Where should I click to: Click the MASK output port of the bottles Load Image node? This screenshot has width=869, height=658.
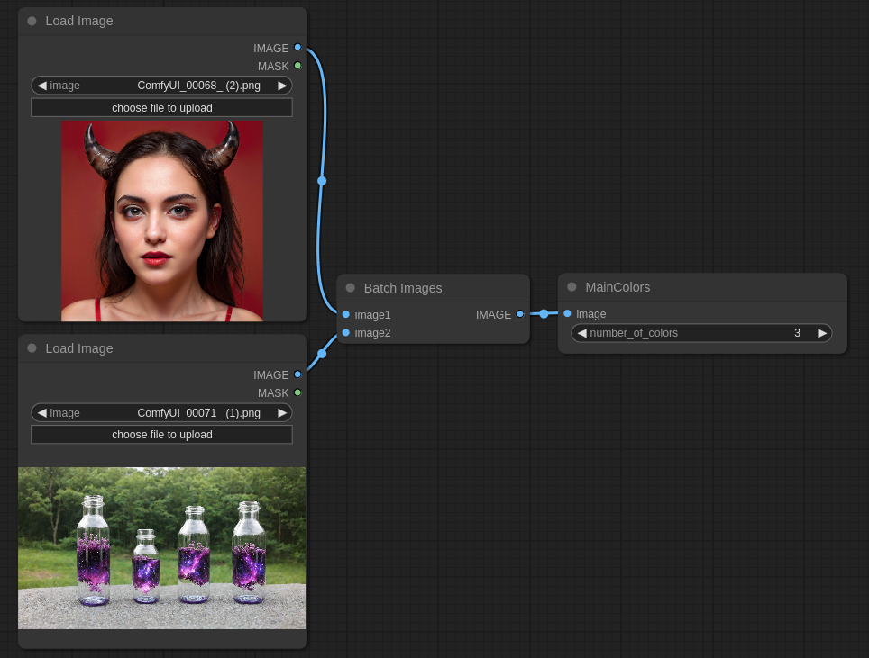click(x=297, y=392)
